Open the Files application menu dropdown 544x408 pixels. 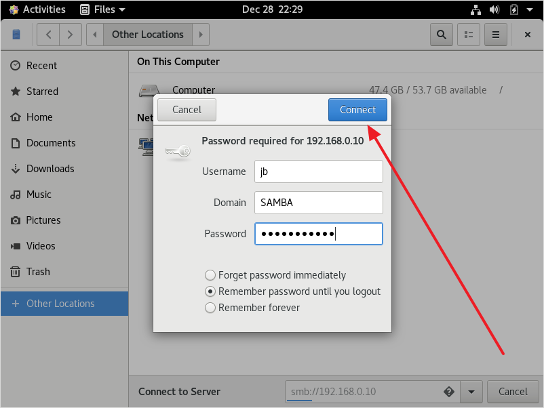tap(102, 9)
